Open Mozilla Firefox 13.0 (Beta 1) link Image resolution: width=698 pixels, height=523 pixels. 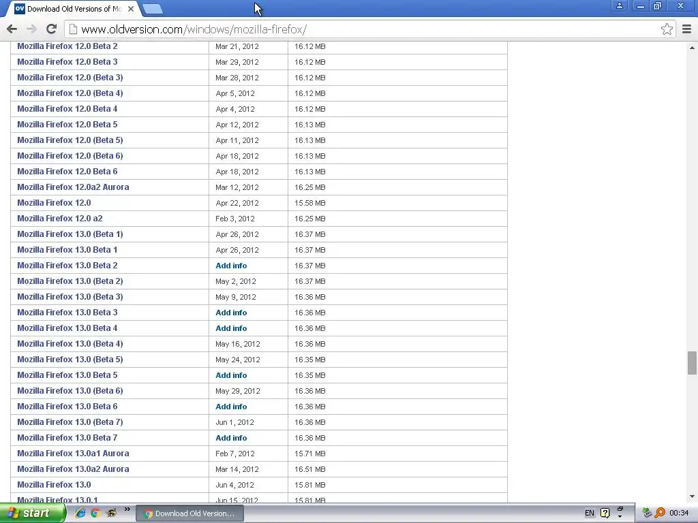(x=70, y=234)
